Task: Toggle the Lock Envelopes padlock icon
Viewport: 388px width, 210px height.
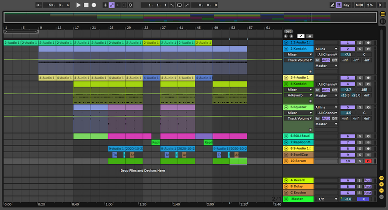Action: 310,36
